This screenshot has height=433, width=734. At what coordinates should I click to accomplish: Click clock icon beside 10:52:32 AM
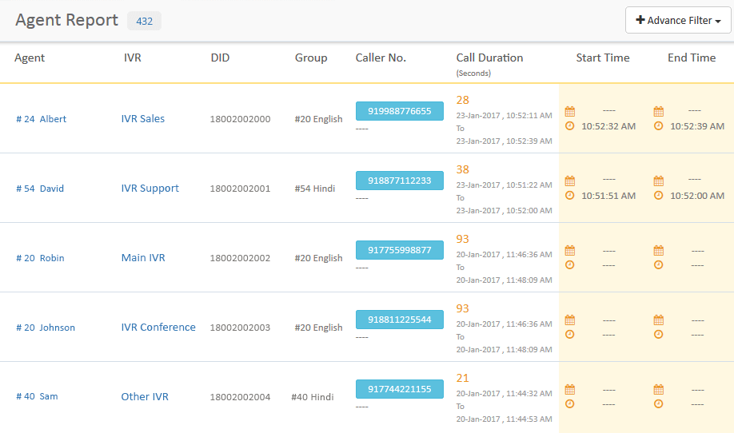coord(570,125)
